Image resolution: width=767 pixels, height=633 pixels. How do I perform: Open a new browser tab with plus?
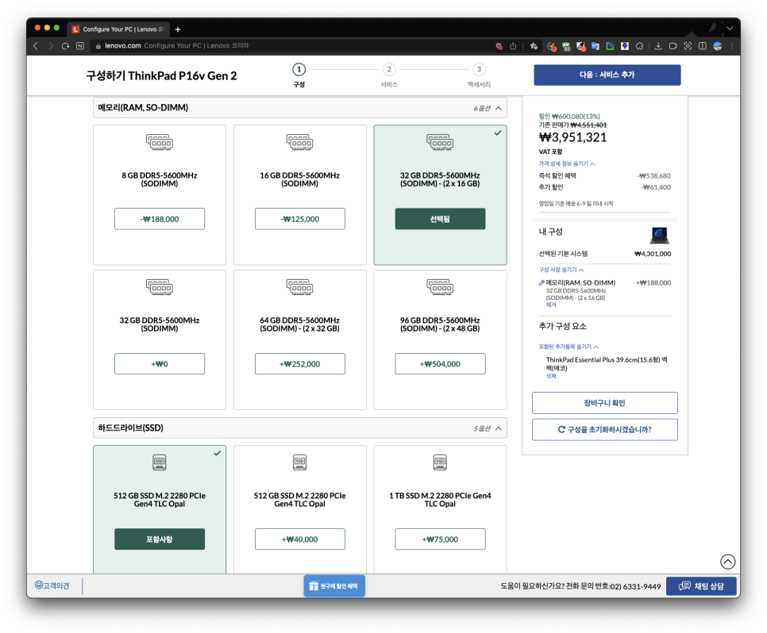178,29
